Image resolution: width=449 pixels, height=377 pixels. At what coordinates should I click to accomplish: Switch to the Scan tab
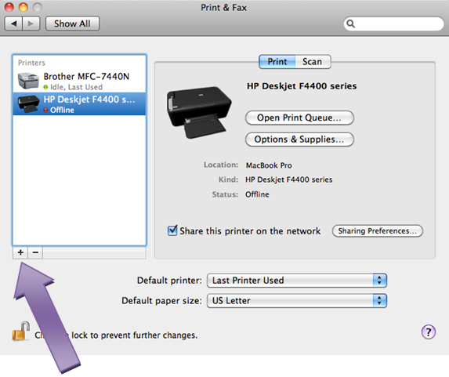(x=313, y=62)
